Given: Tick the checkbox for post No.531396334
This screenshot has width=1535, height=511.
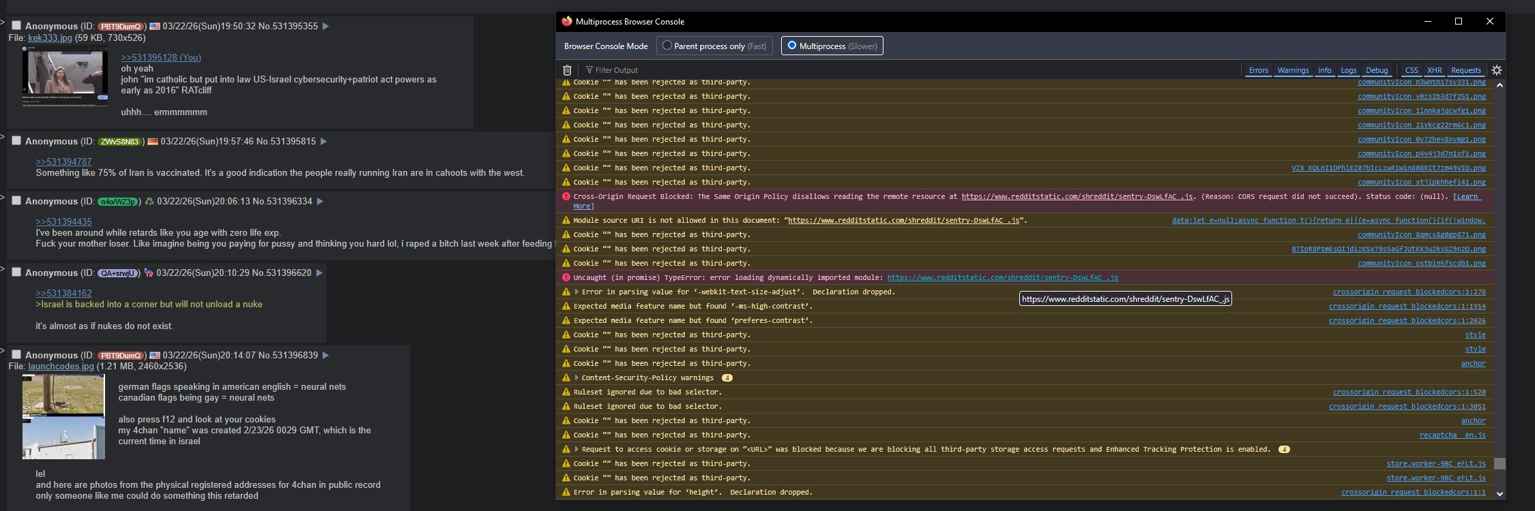Looking at the screenshot, I should pyautogui.click(x=16, y=201).
